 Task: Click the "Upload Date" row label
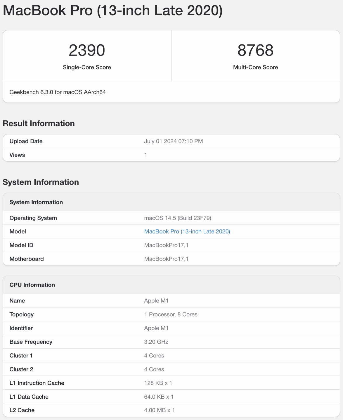pos(26,141)
